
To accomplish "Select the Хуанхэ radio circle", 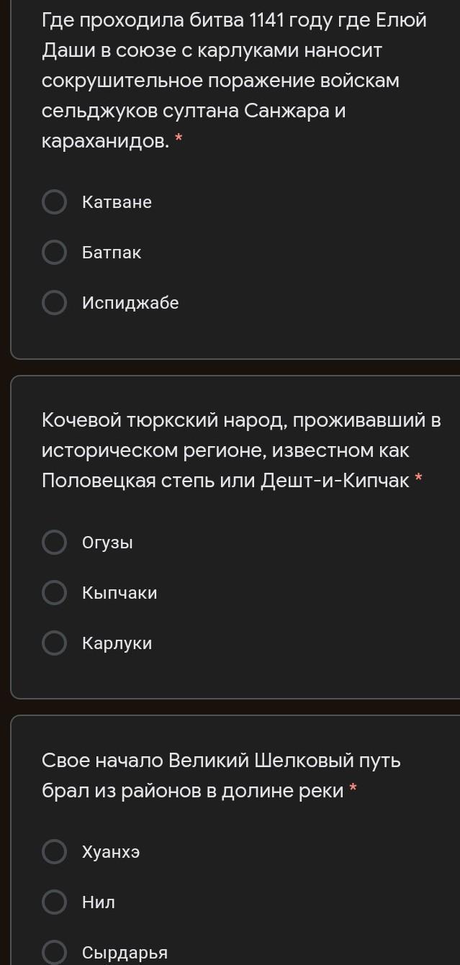I will pos(55,852).
